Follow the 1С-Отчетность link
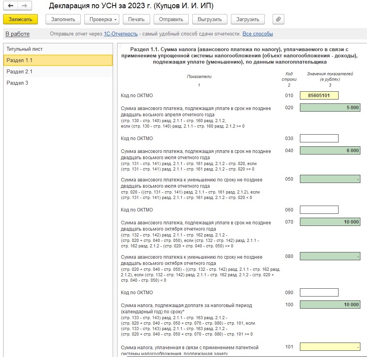The width and height of the screenshot is (367, 357). 121,34
